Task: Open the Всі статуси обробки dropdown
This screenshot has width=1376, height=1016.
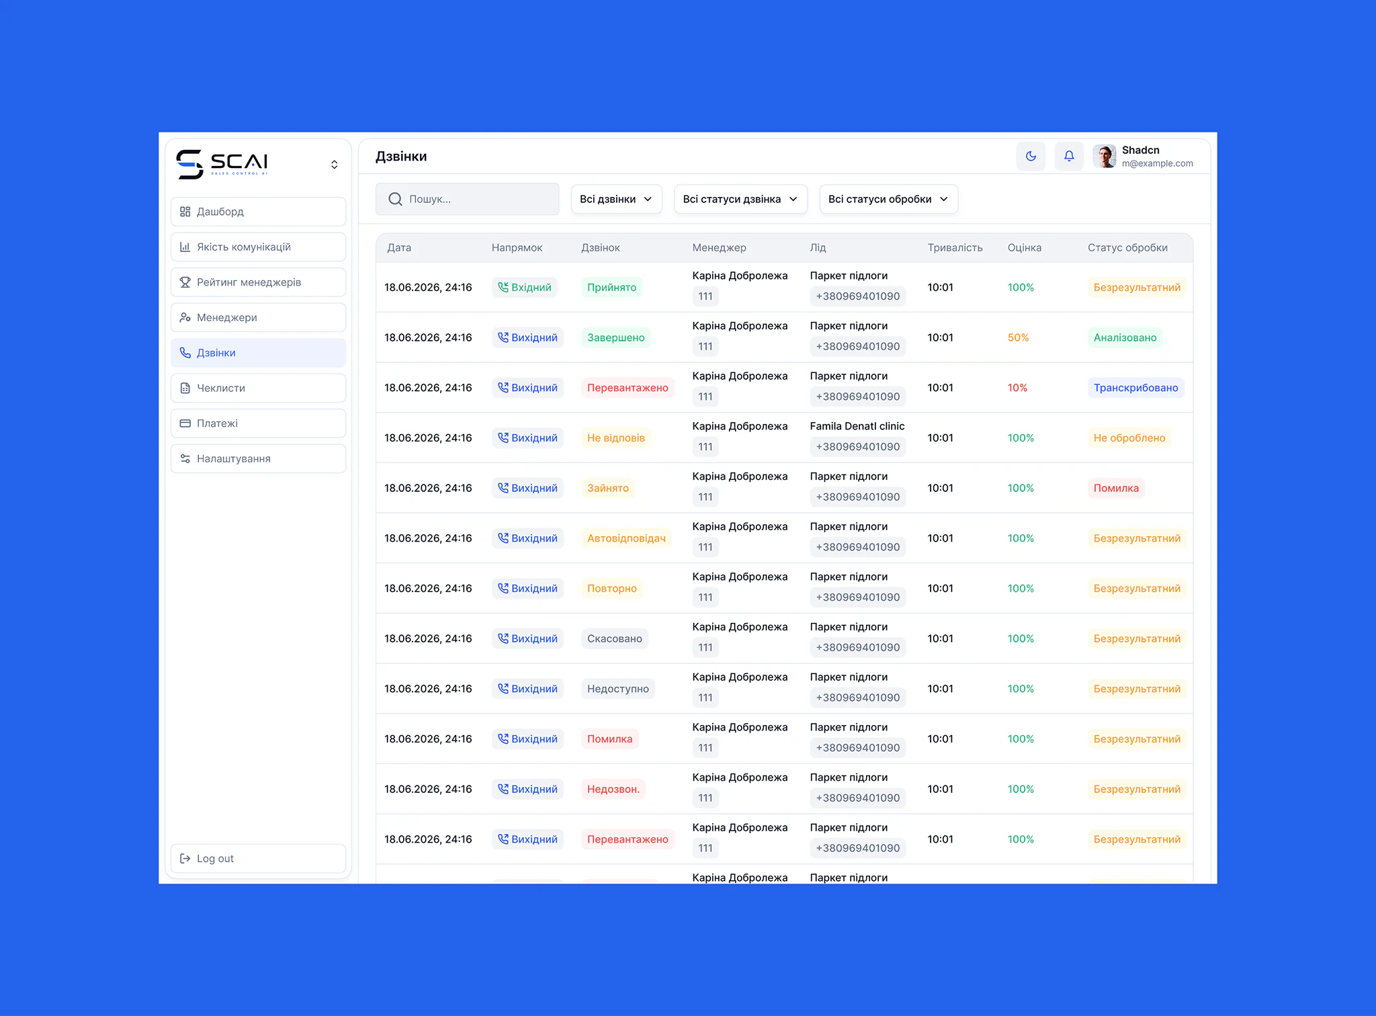Action: click(x=889, y=199)
